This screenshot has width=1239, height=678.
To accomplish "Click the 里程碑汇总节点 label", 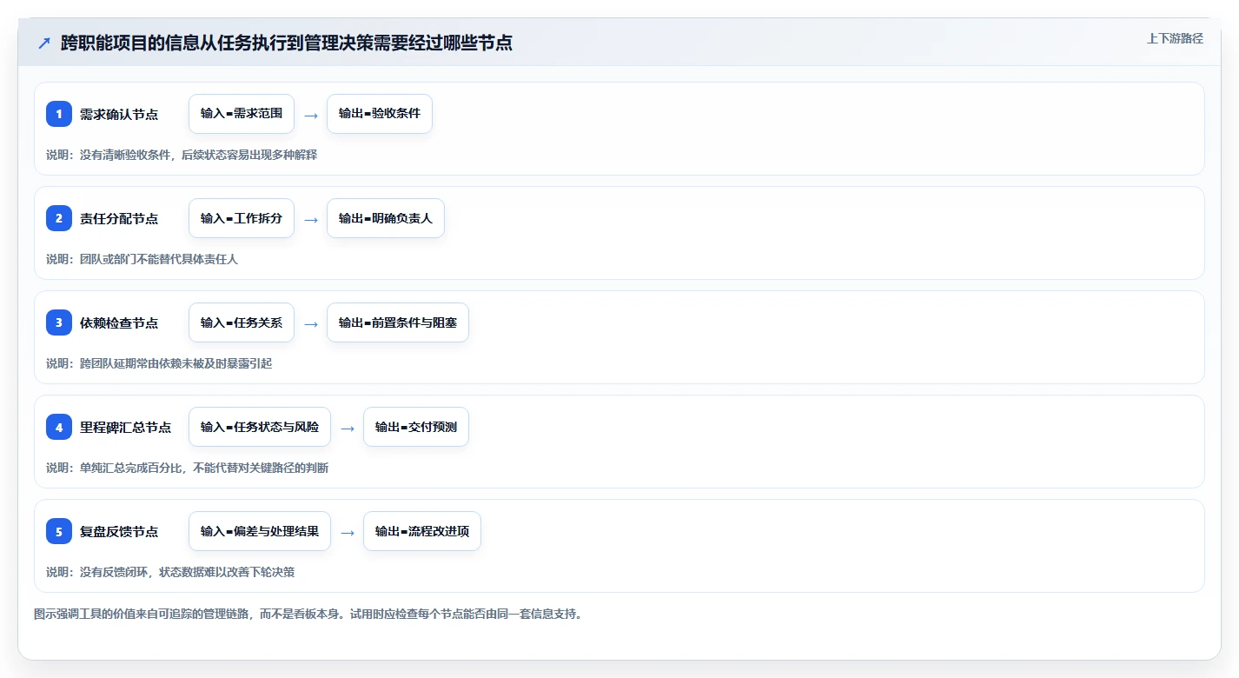I will (x=126, y=427).
